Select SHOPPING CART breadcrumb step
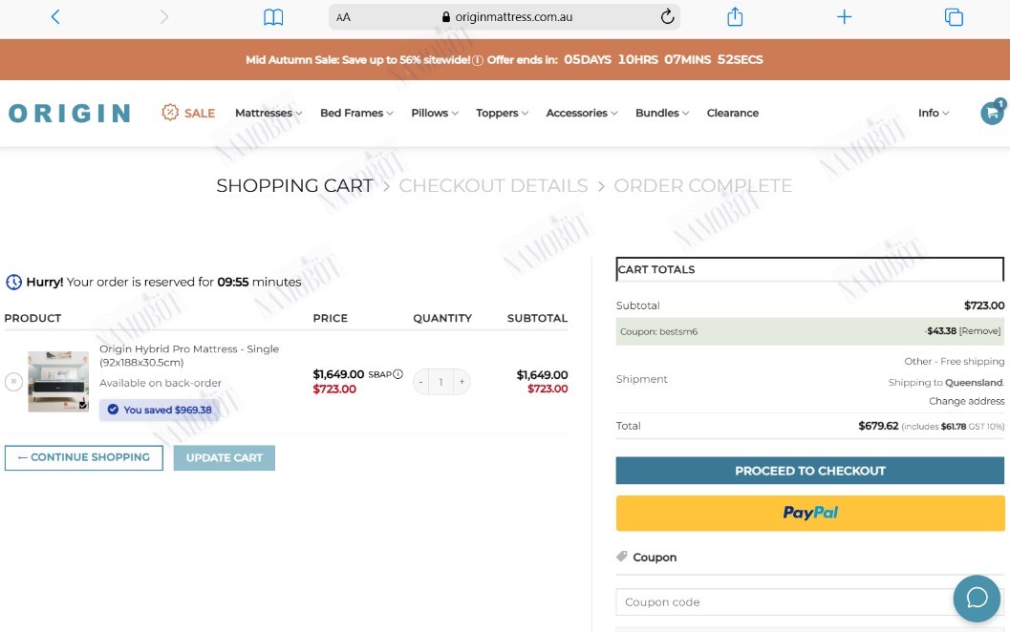This screenshot has height=632, width=1010. pyautogui.click(x=294, y=185)
